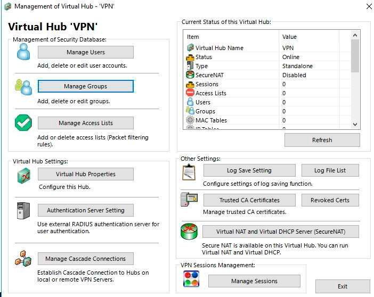Select the 'Status' row text
Image resolution: width=374 pixels, height=297 pixels.
[204, 57]
